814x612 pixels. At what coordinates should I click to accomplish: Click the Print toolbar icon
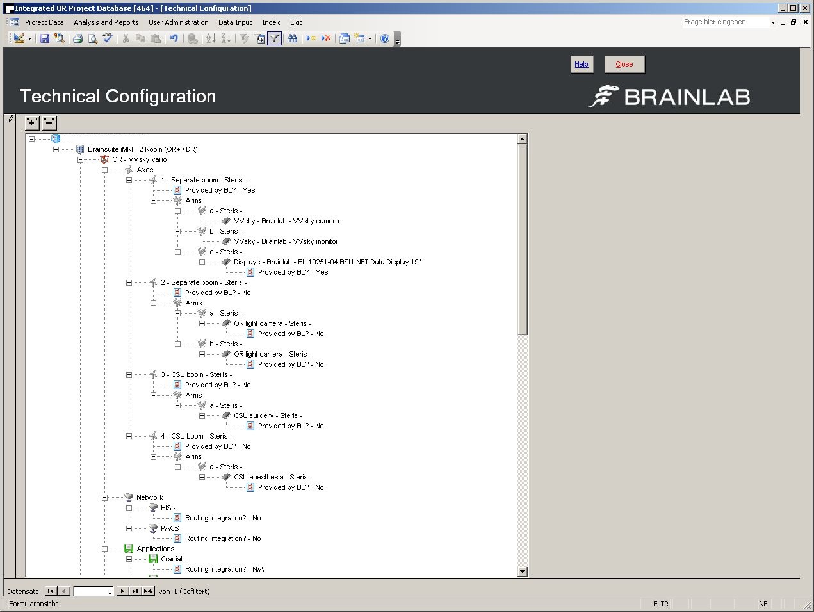pos(78,38)
